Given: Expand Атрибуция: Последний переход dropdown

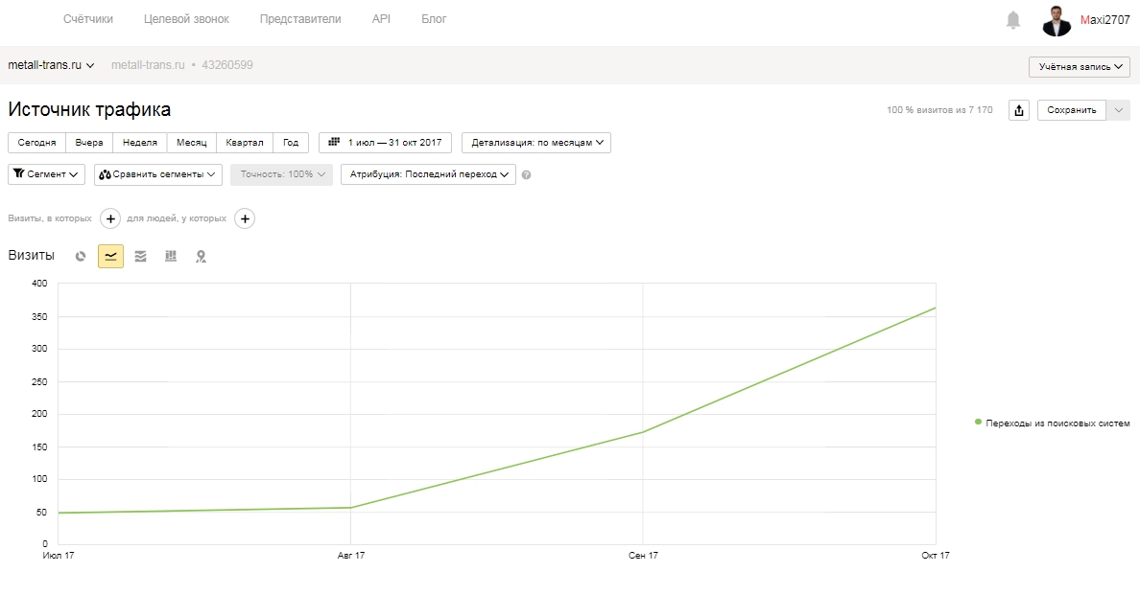Looking at the screenshot, I should pyautogui.click(x=428, y=175).
